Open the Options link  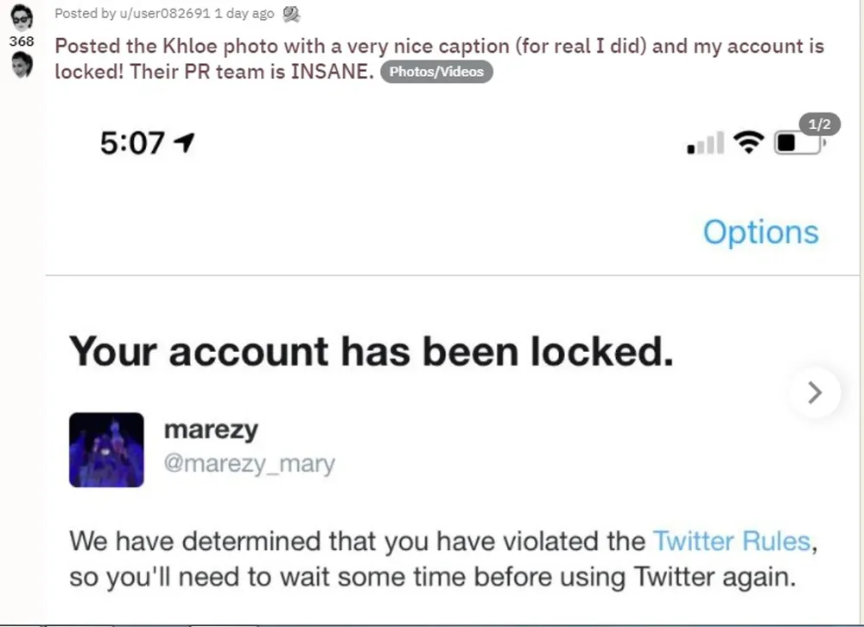[760, 232]
